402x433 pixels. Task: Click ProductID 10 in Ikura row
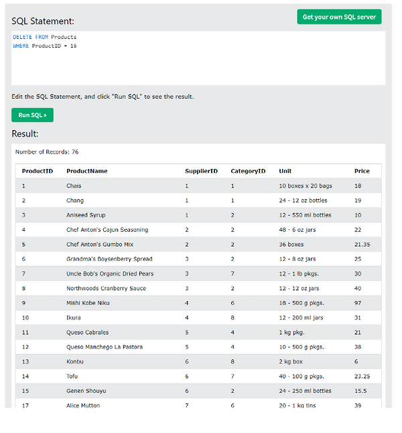(25, 318)
